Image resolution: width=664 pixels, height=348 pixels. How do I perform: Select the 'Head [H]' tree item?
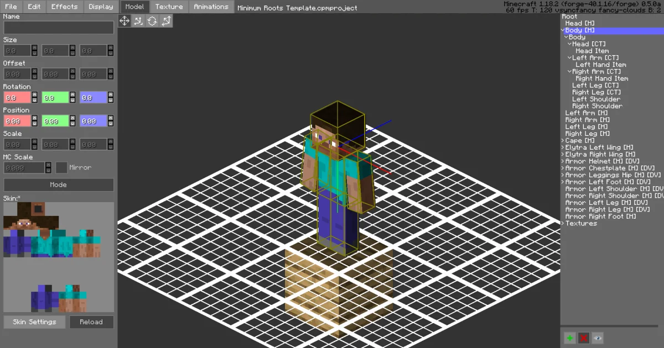pyautogui.click(x=580, y=23)
